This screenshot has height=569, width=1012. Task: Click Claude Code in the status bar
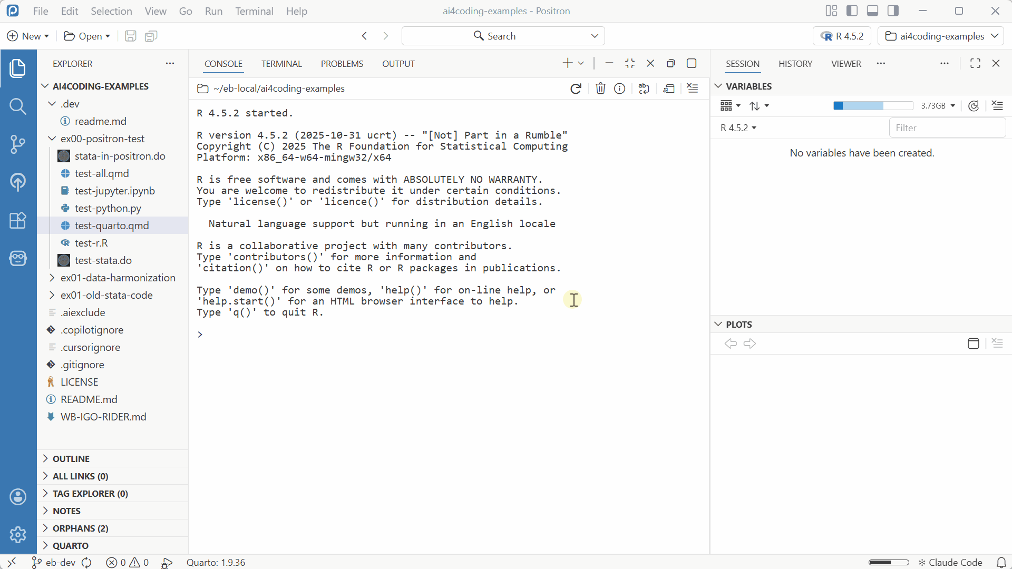coord(950,563)
